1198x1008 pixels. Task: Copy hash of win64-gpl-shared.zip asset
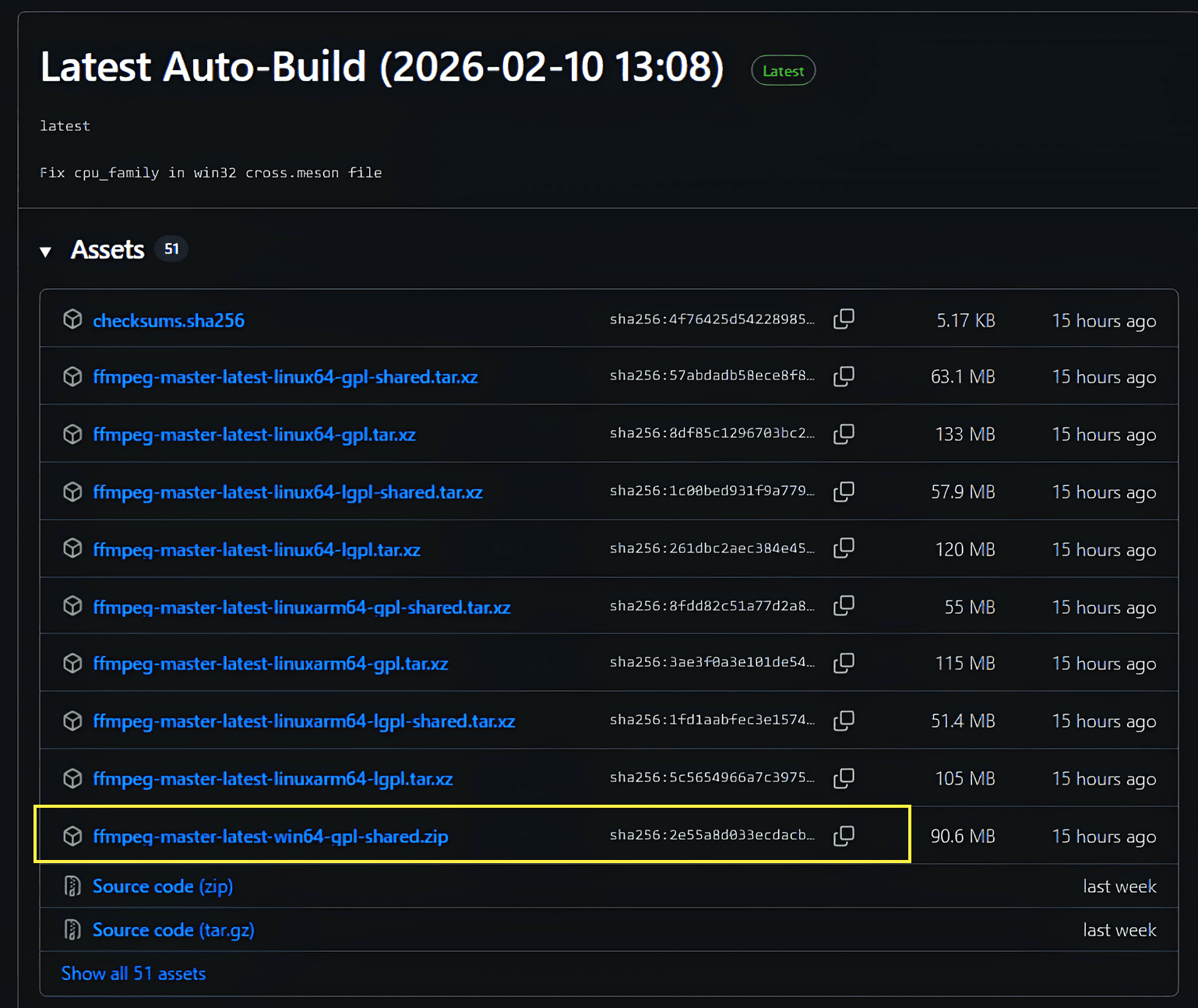point(844,837)
